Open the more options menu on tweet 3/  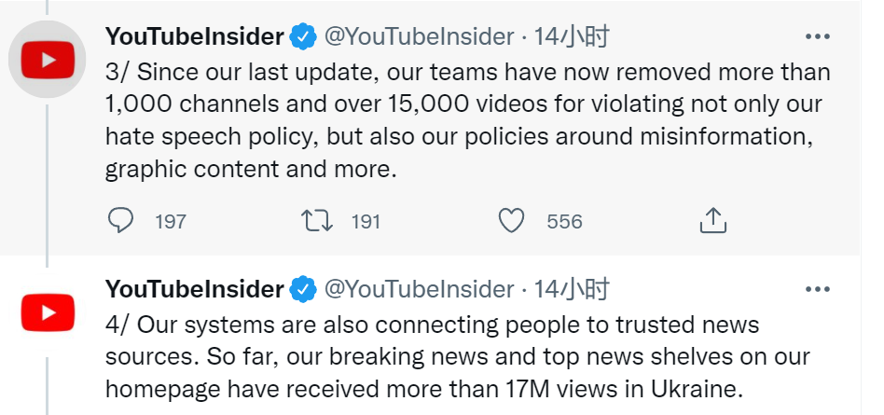[x=818, y=36]
